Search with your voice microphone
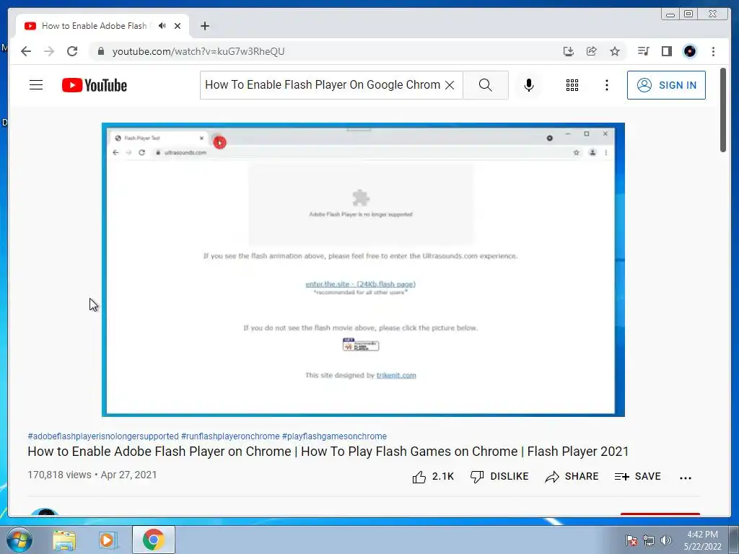 (x=529, y=85)
